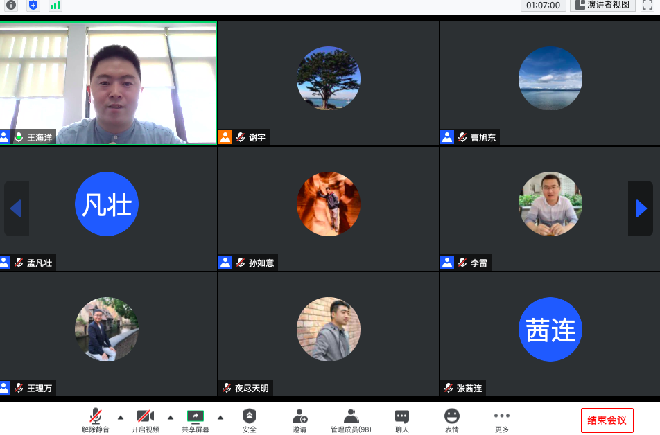Open the Invite (邀请) dialog
This screenshot has height=435, width=660.
[299, 420]
